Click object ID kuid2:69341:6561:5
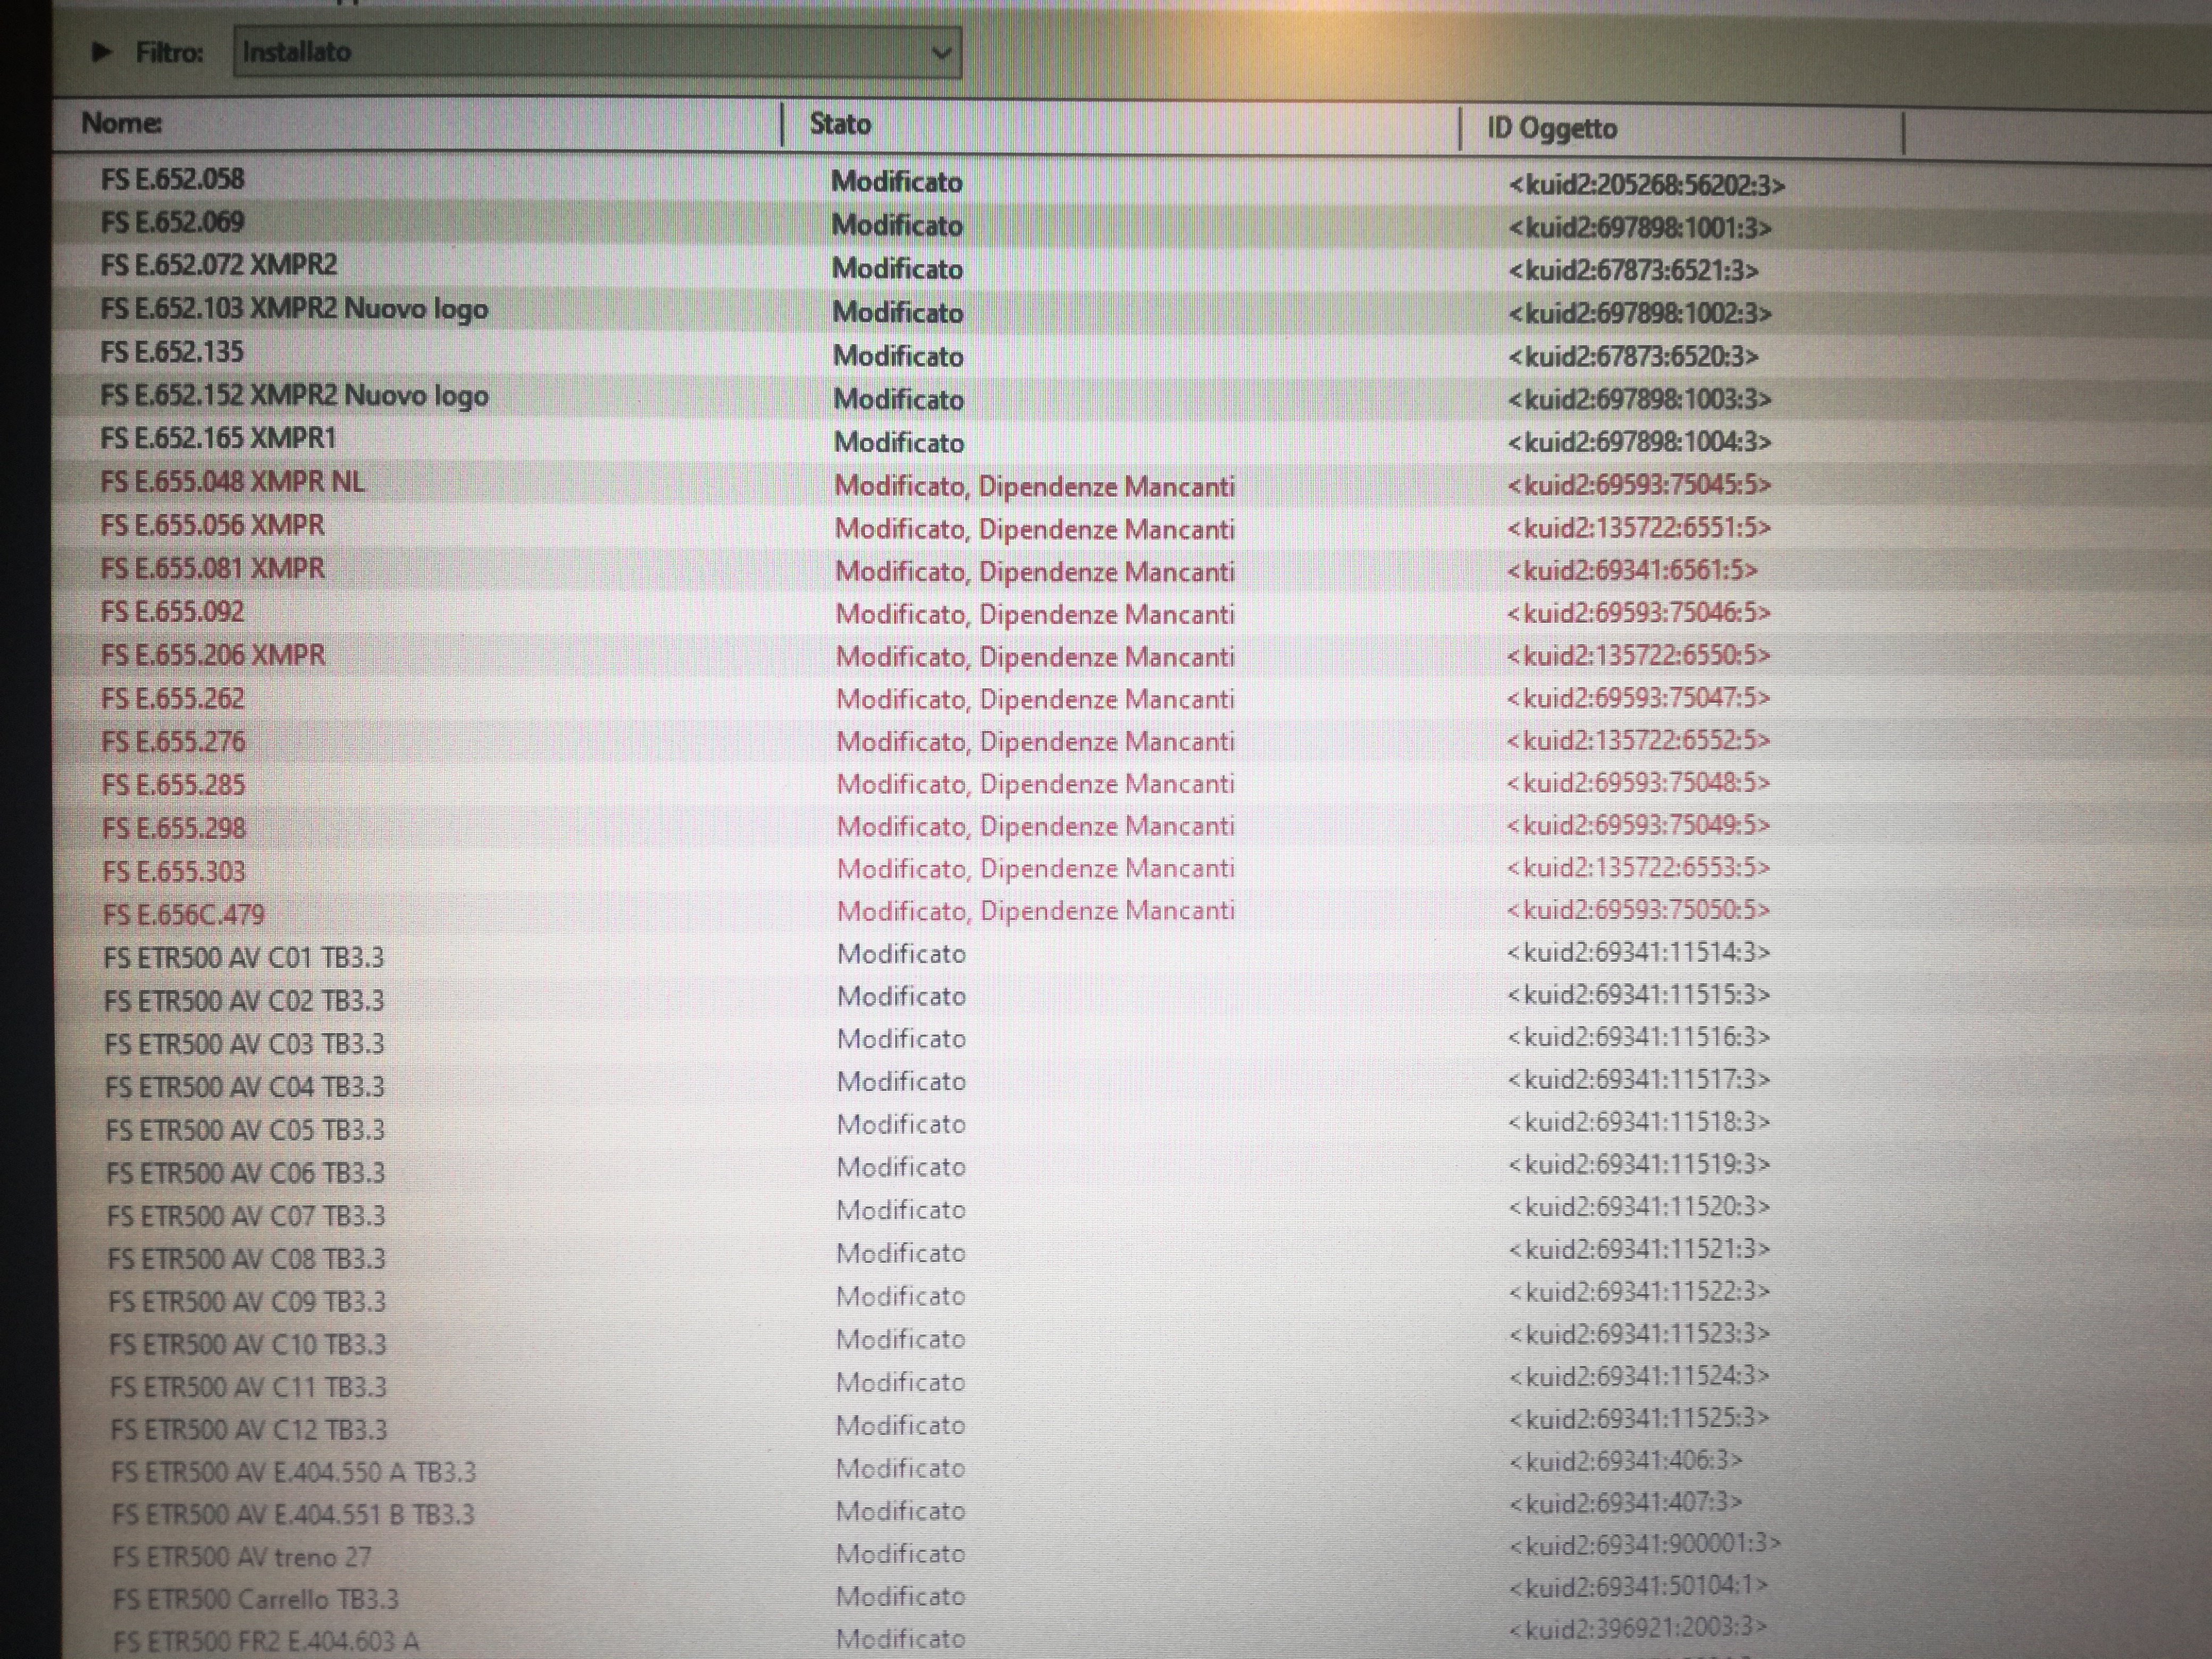 pos(1632,570)
